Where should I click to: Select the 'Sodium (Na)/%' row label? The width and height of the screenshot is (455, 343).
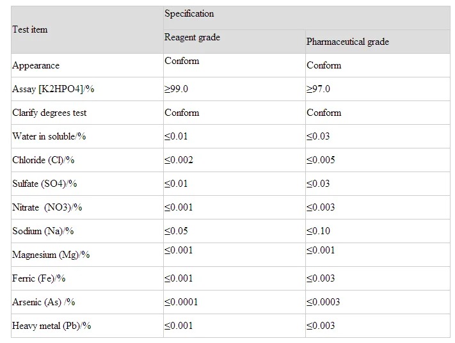tap(43, 231)
